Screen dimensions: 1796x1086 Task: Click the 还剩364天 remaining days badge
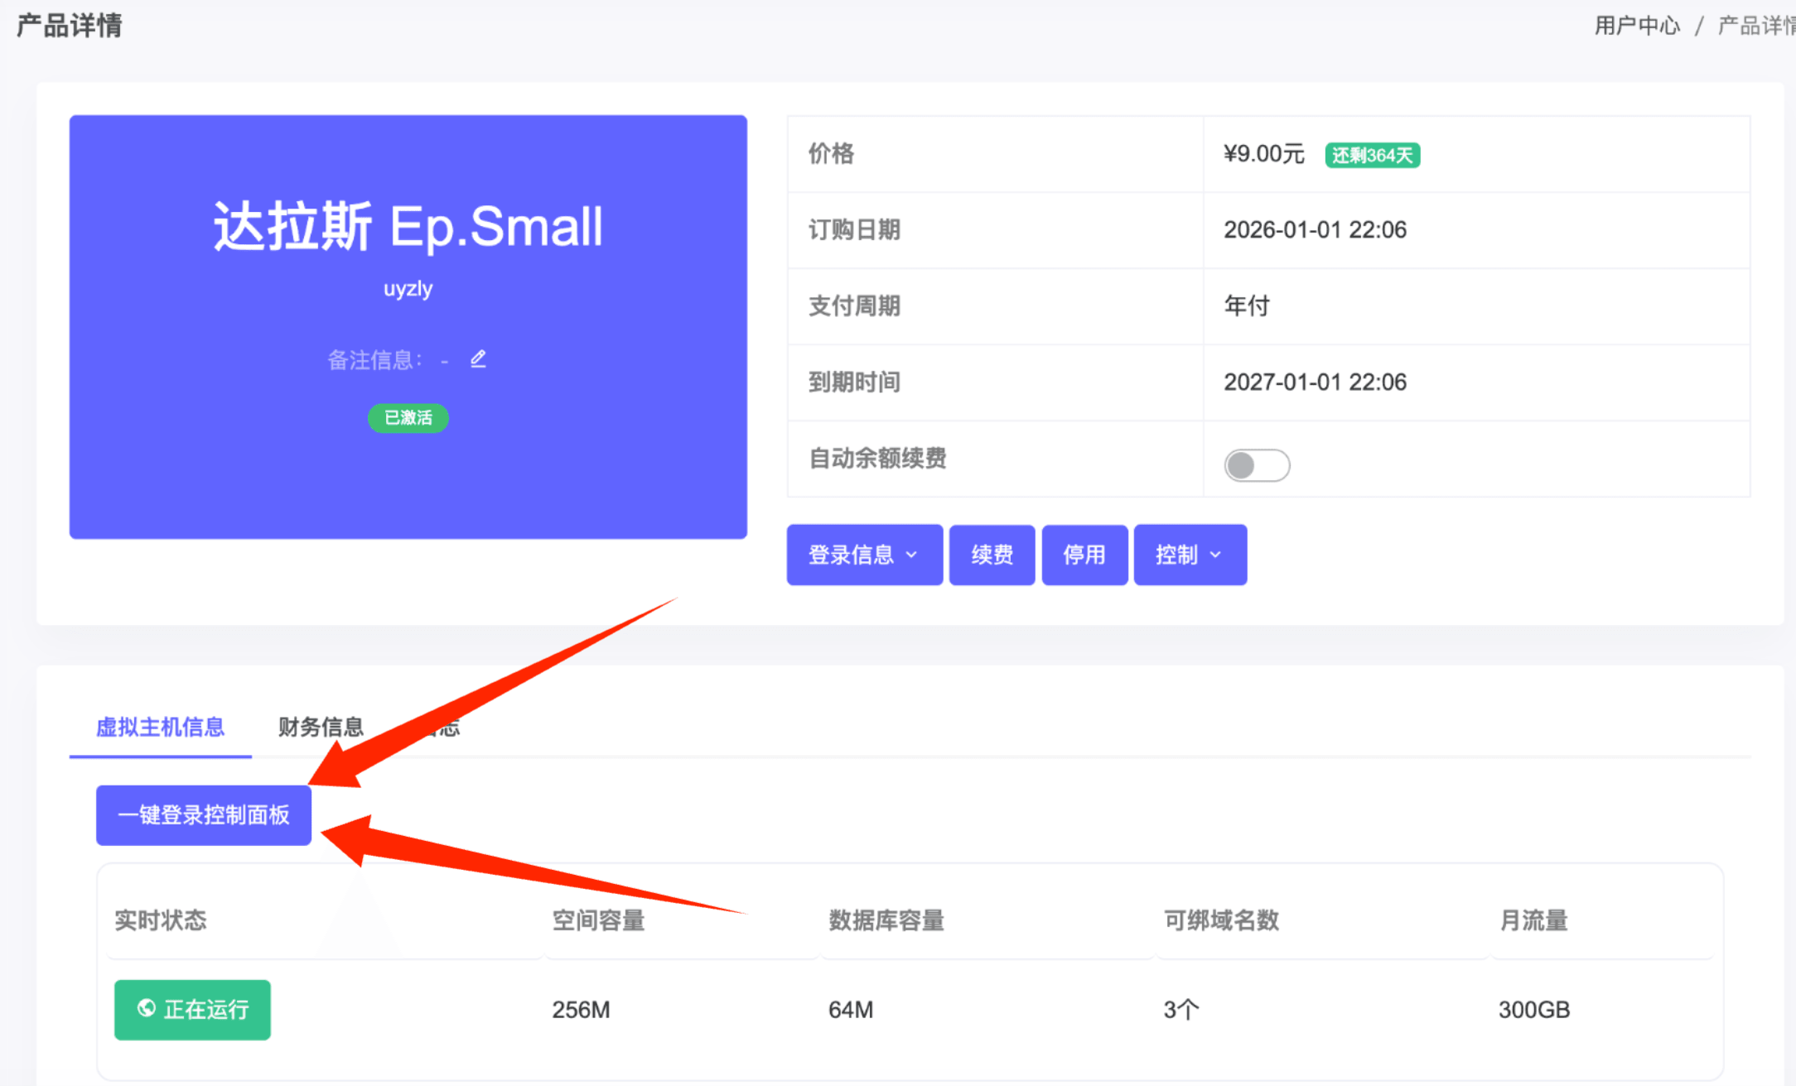coord(1372,155)
